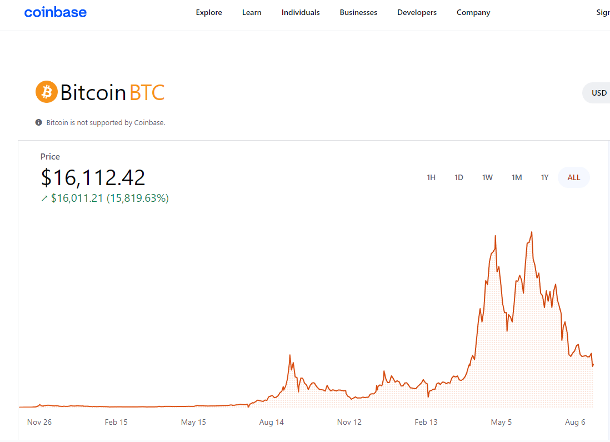The image size is (610, 442).
Task: Click the highest peak on the price chart
Action: pos(531,232)
